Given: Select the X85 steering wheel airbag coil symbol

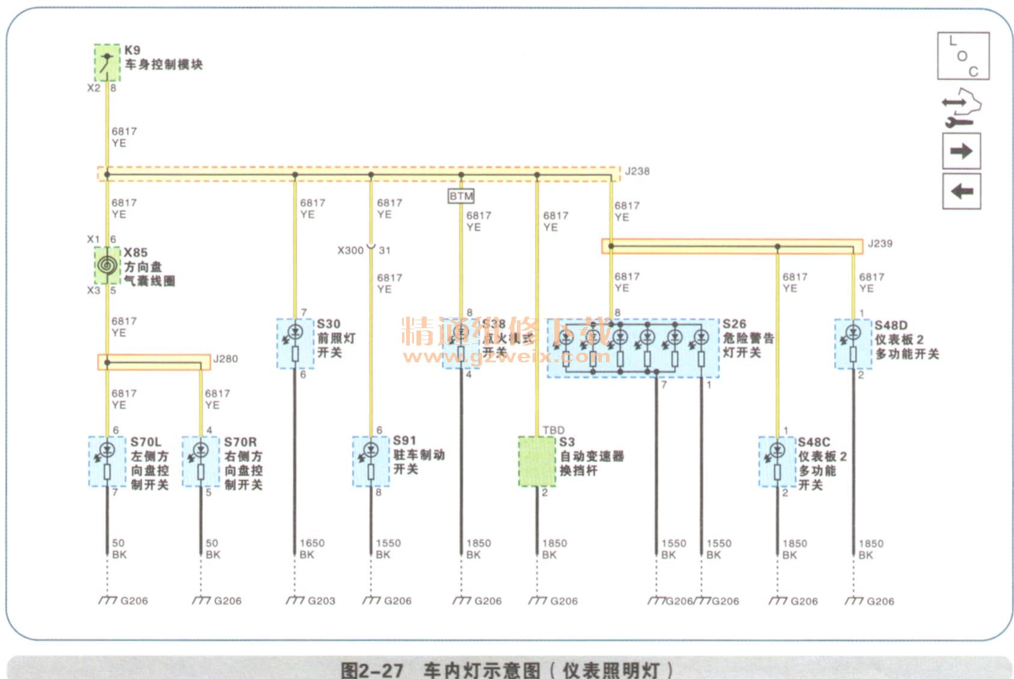Looking at the screenshot, I should coord(108,265).
